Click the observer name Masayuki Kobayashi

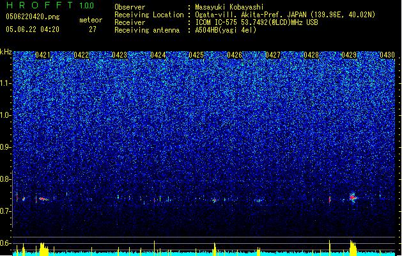[229, 7]
